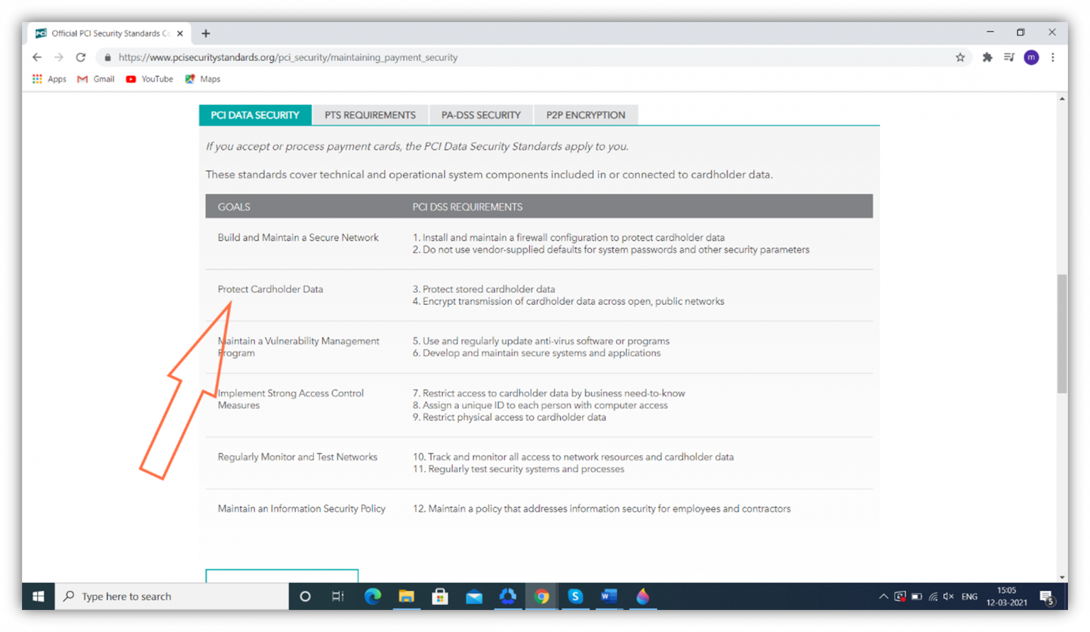Viewport: 1090px width, 632px height.
Task: Switch to the P2P ENCRYPTION tab
Action: [x=585, y=115]
